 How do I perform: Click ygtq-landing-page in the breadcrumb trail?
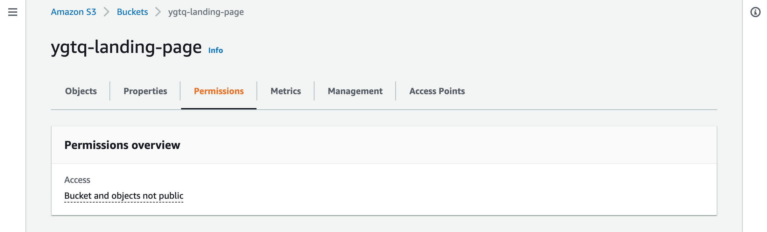[206, 12]
